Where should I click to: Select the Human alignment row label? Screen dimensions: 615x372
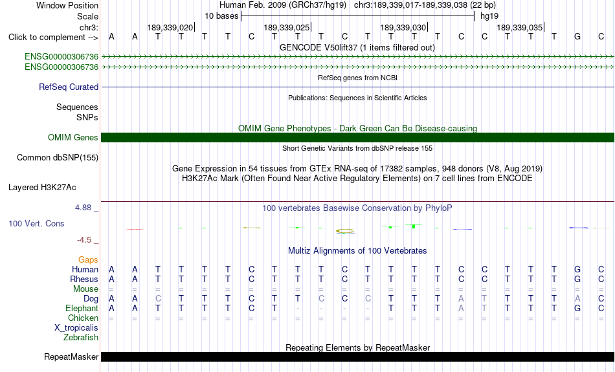[x=85, y=269]
